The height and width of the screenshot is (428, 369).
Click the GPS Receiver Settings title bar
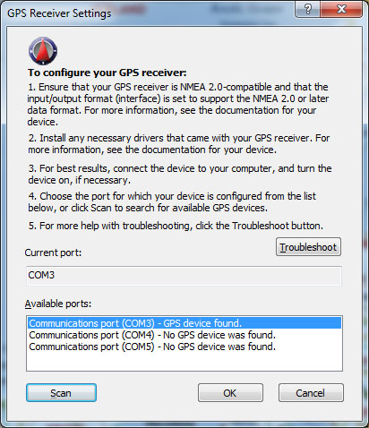point(150,13)
